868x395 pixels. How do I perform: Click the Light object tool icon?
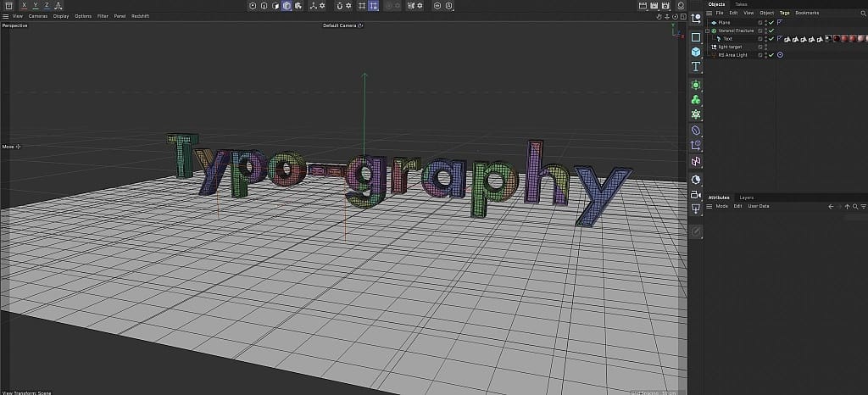coord(696,209)
